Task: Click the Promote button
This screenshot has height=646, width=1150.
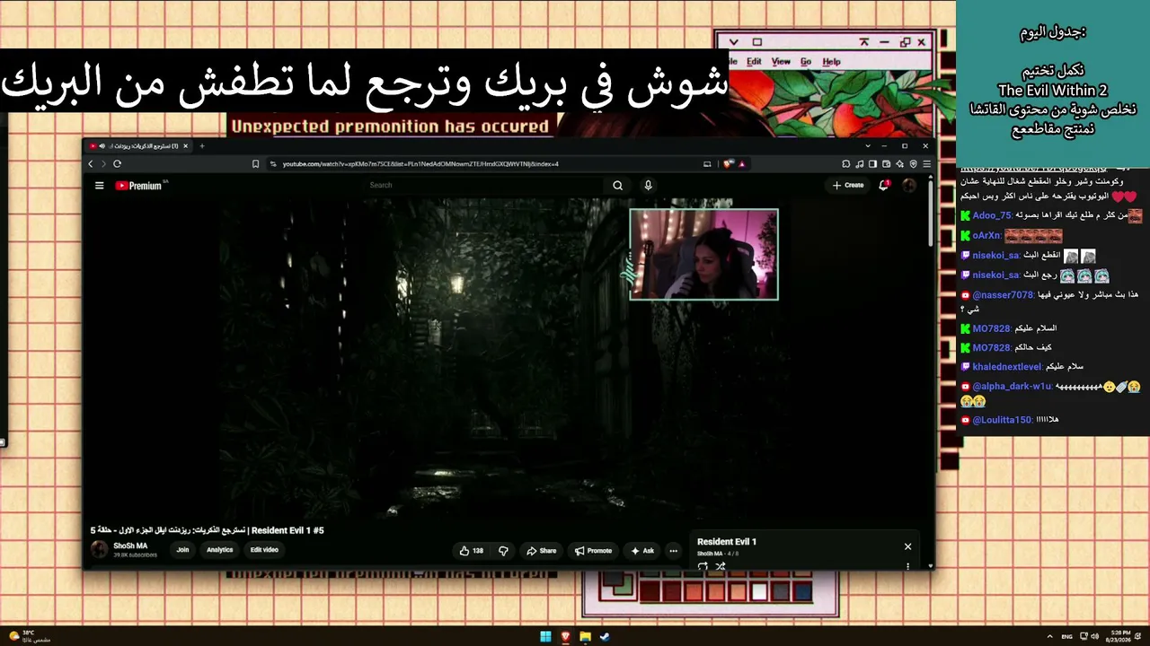Action: click(593, 551)
